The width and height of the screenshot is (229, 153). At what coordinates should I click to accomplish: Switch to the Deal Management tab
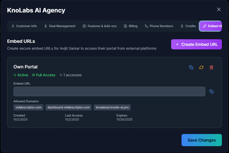coord(60,26)
